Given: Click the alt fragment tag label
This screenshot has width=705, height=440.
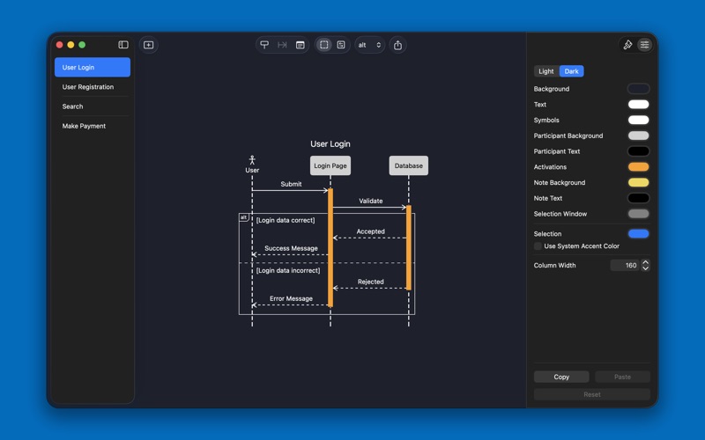Looking at the screenshot, I should coord(244,217).
